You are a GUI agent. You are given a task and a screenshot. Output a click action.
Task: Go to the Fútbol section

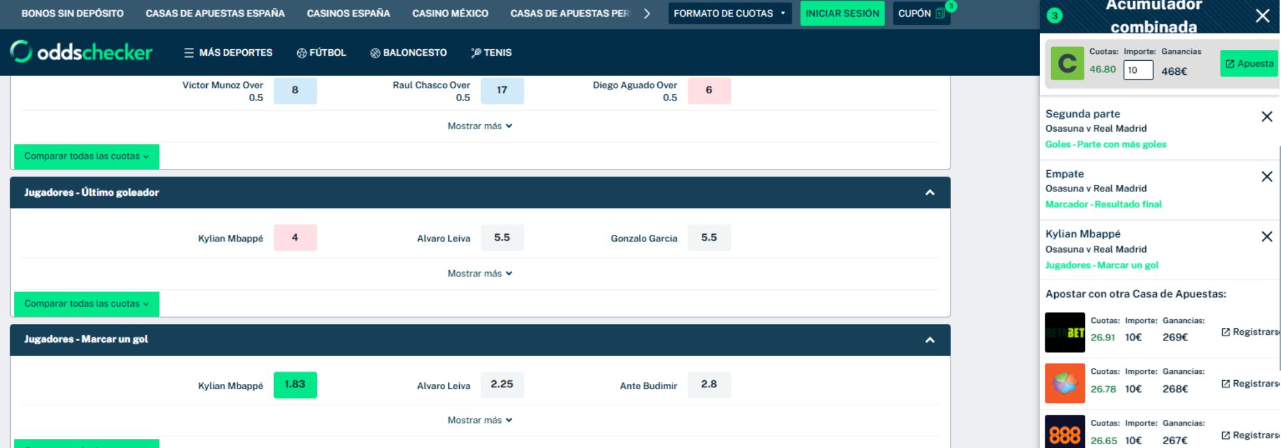(321, 52)
